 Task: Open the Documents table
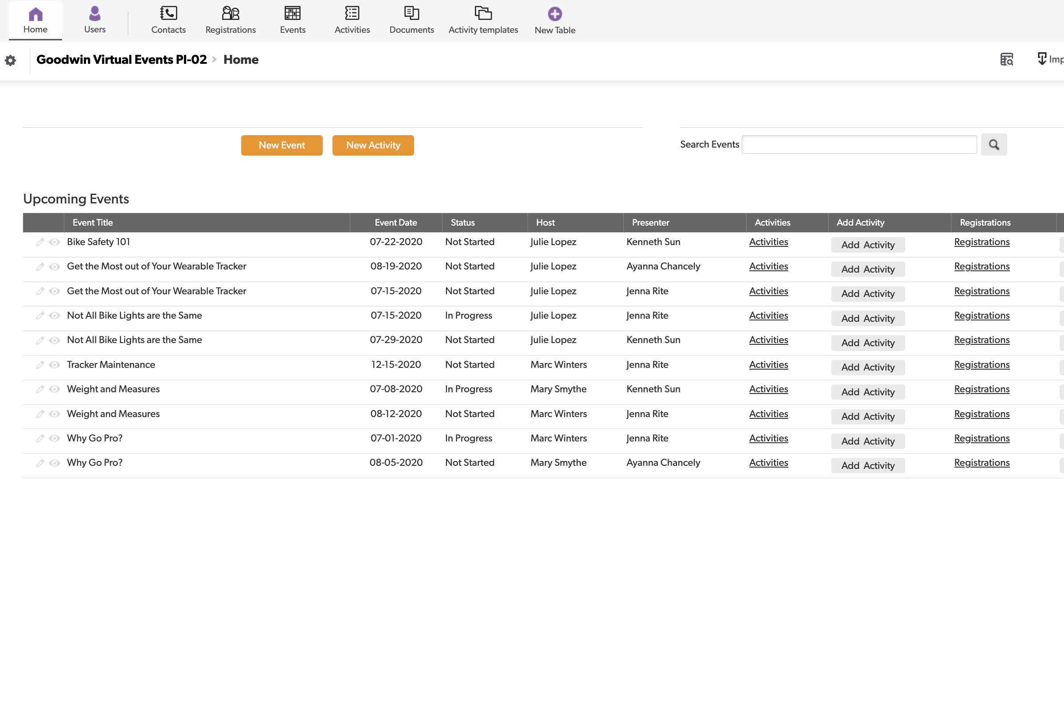pyautogui.click(x=411, y=19)
